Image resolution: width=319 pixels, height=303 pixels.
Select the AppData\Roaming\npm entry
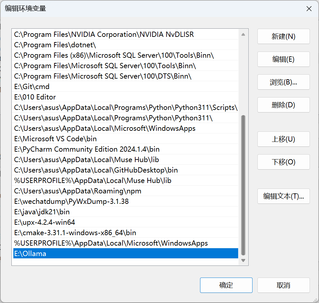pyautogui.click(x=126, y=191)
